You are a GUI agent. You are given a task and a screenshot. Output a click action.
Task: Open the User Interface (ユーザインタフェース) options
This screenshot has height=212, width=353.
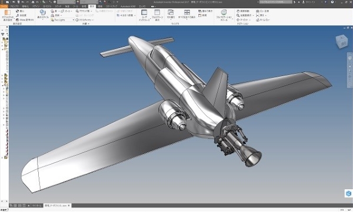coord(144,15)
